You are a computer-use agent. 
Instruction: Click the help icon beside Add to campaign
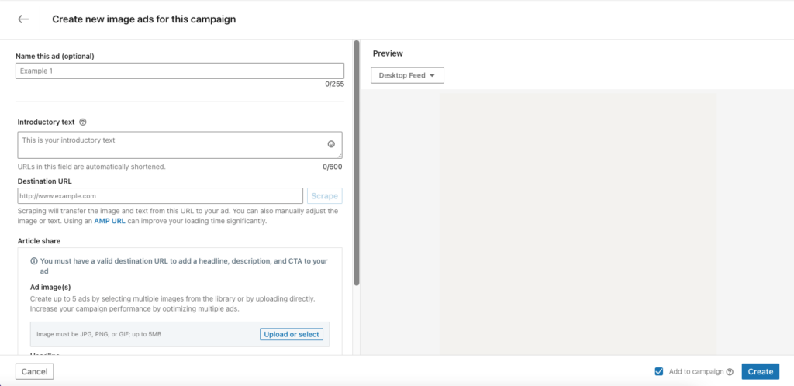pyautogui.click(x=730, y=372)
